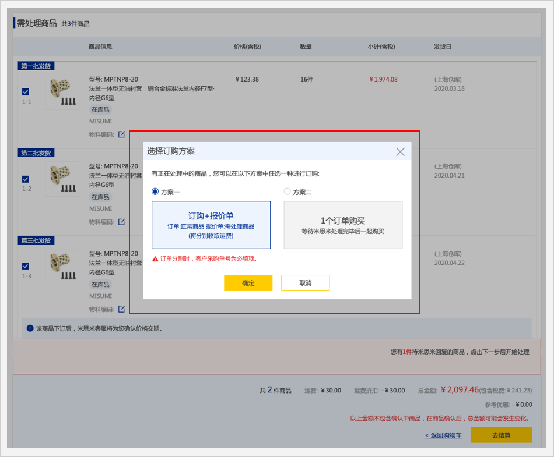Toggle the checkbox for item 1-3

coord(26,266)
